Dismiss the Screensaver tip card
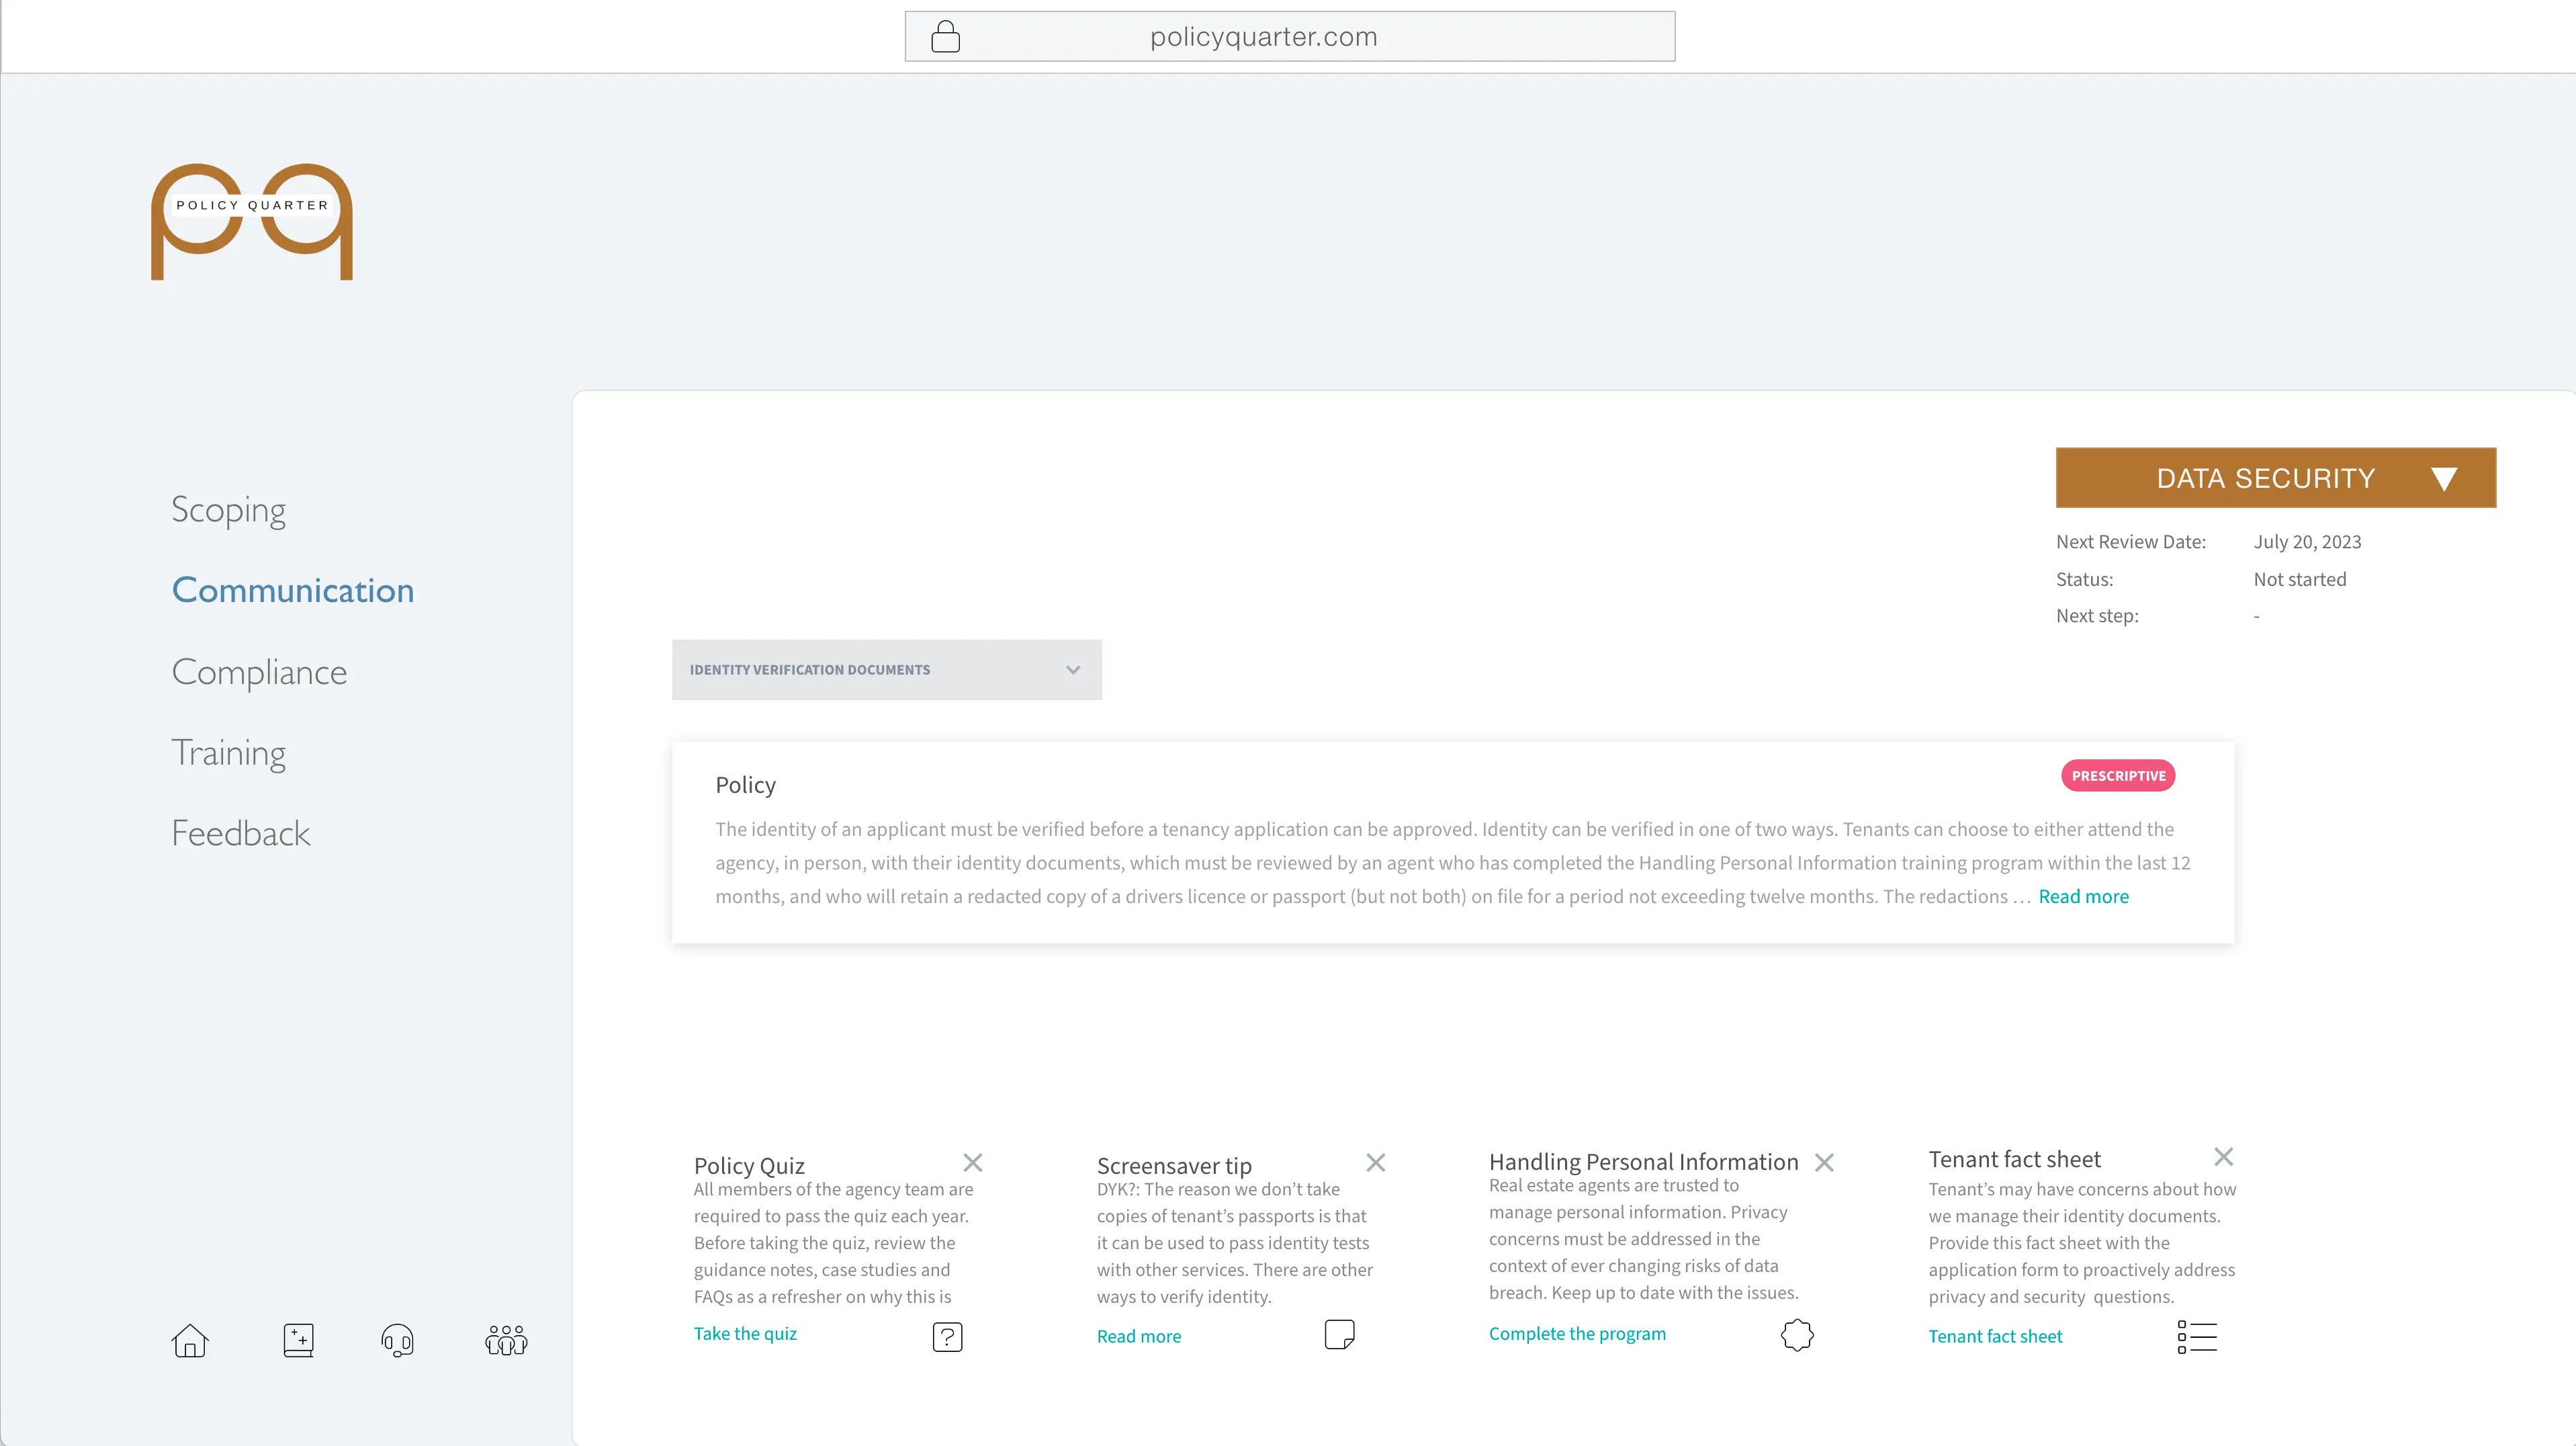Image resolution: width=2576 pixels, height=1446 pixels. tap(1376, 1162)
